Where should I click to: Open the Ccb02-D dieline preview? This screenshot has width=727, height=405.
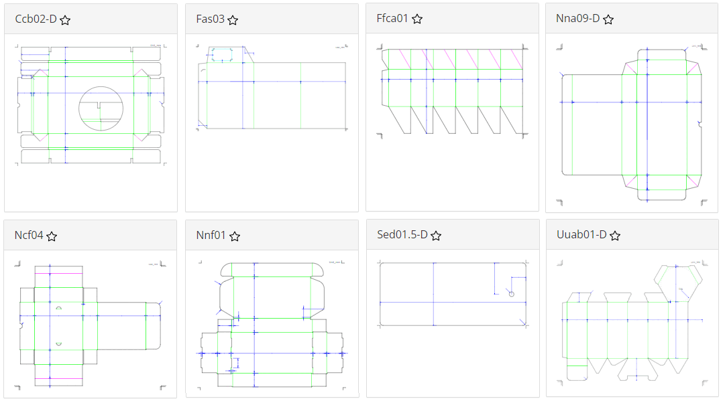click(x=91, y=104)
